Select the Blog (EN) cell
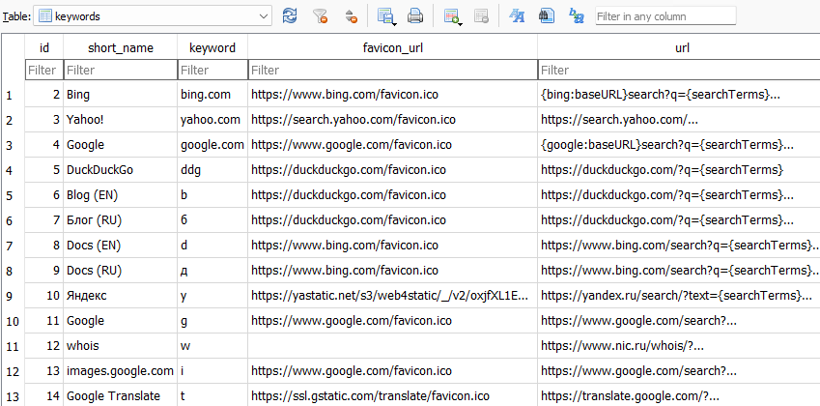The height and width of the screenshot is (406, 820). [x=121, y=195]
